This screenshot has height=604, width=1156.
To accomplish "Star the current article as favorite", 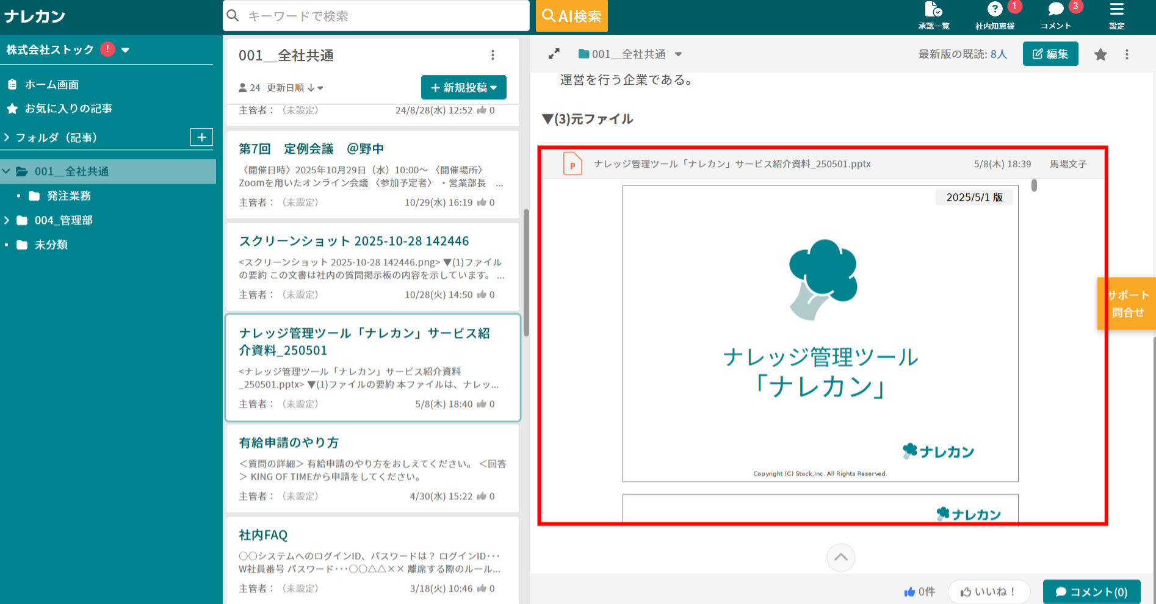I will point(1100,54).
